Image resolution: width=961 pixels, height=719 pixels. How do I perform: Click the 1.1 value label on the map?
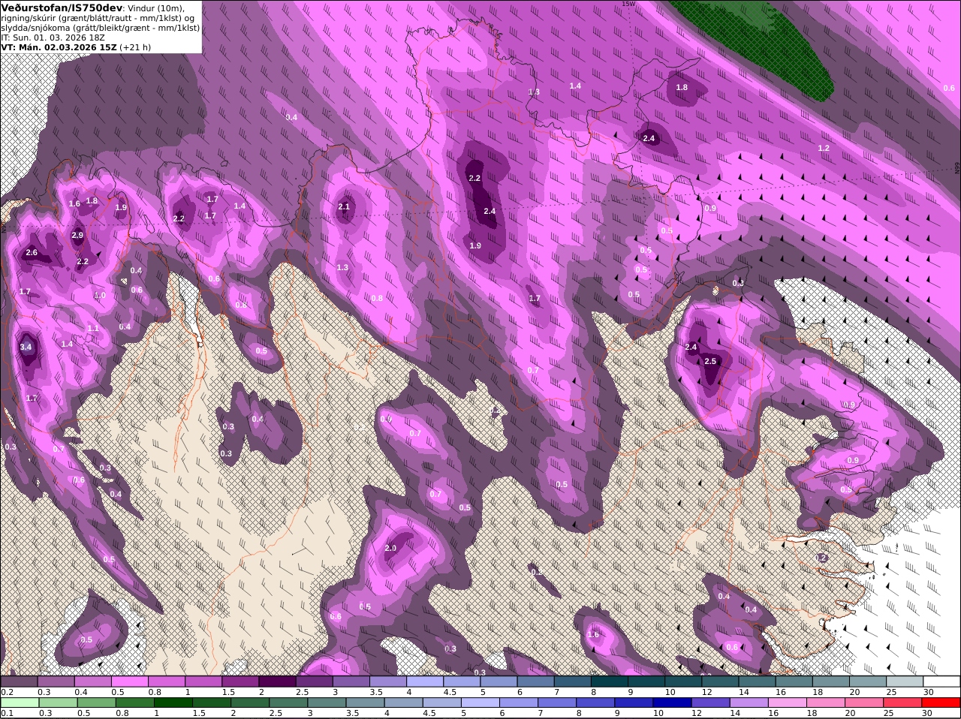[93, 329]
